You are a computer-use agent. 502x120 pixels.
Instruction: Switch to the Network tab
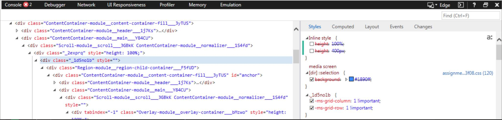click(x=86, y=5)
